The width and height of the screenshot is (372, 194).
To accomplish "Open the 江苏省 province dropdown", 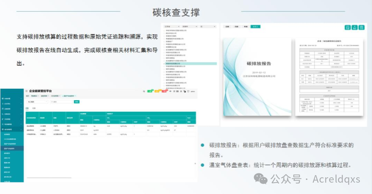I will click(172, 27).
